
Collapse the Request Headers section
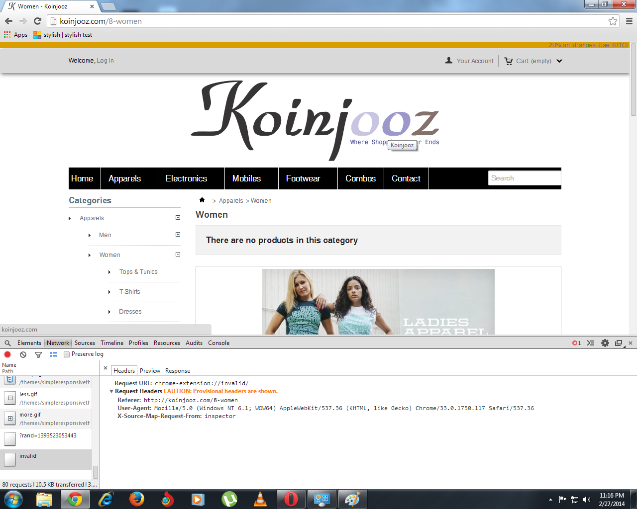(111, 391)
